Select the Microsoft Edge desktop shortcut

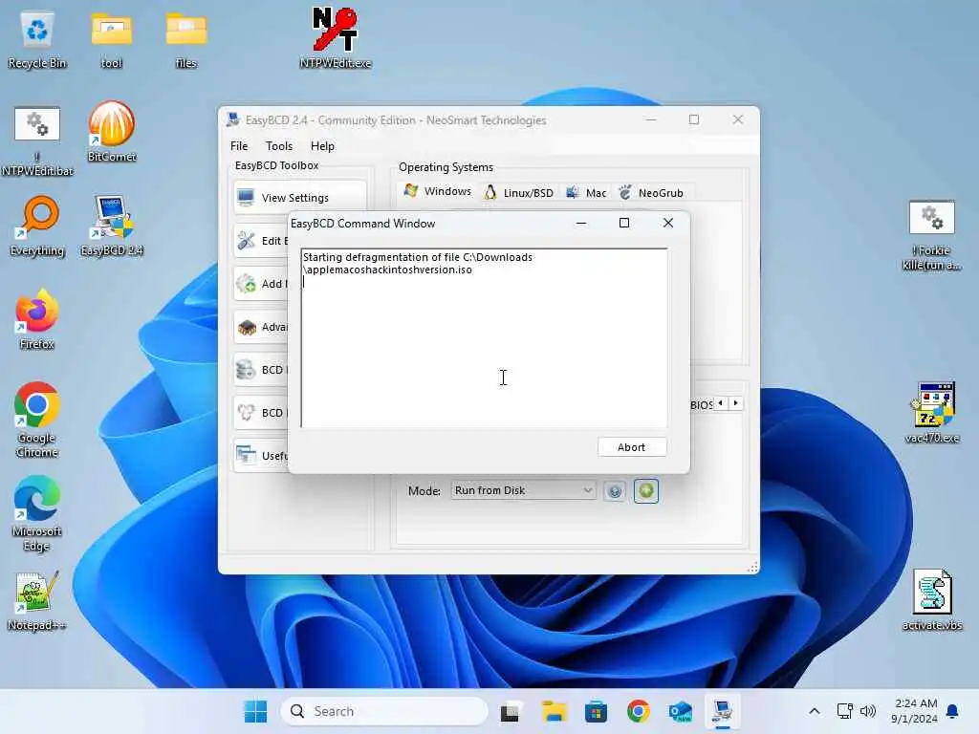pos(37,513)
